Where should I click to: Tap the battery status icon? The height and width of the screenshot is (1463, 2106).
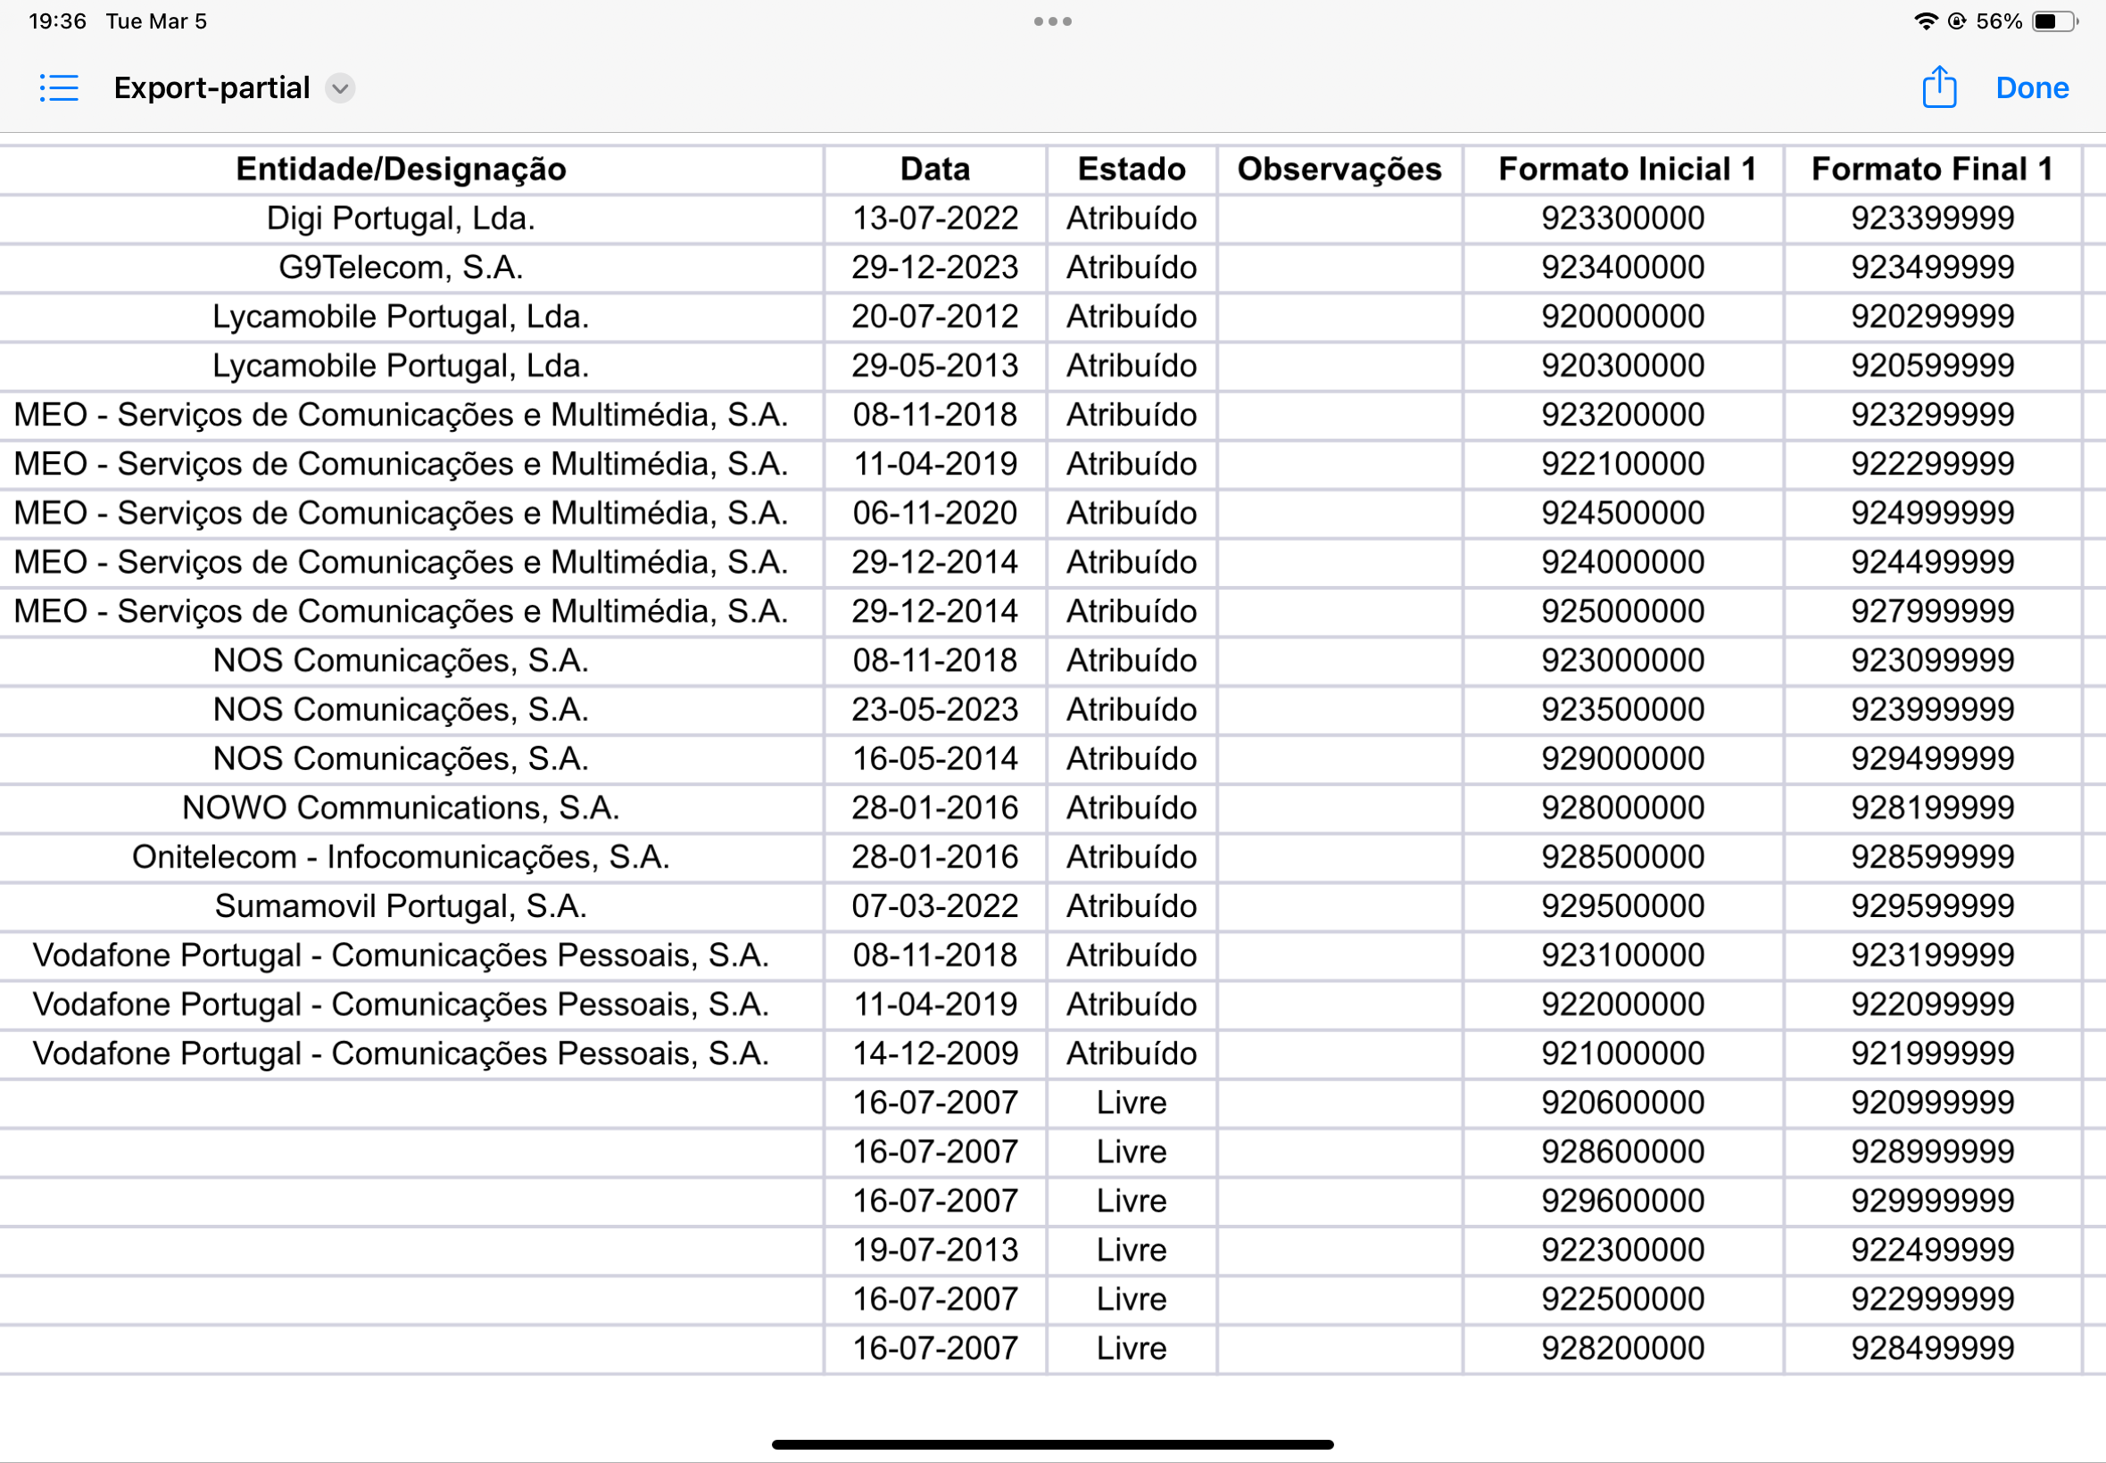pos(2054,21)
